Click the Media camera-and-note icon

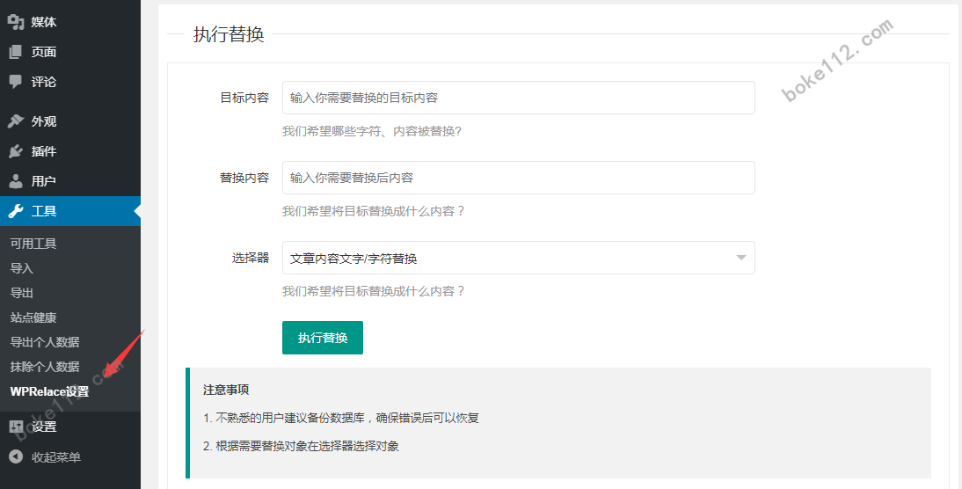16,22
